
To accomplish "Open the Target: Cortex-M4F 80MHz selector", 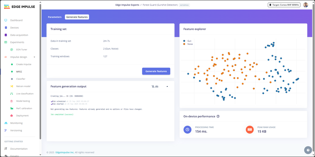I will [284, 5].
